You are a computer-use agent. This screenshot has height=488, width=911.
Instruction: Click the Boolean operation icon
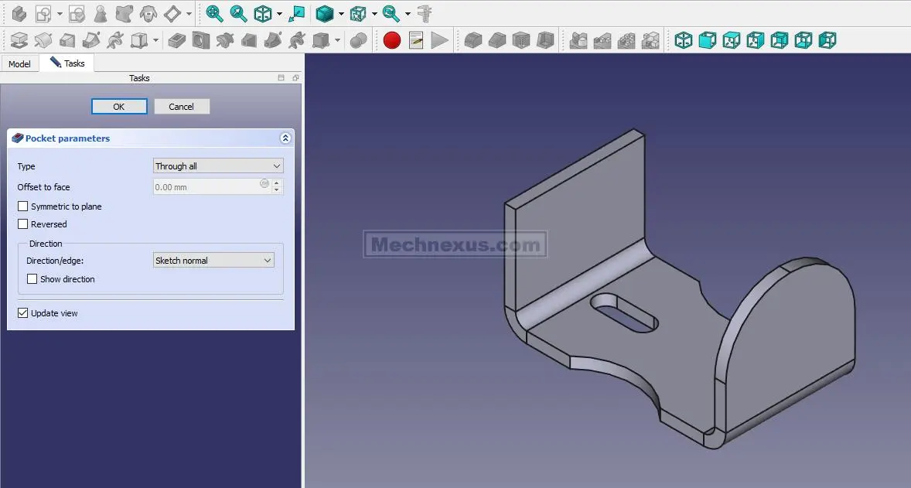(x=358, y=40)
